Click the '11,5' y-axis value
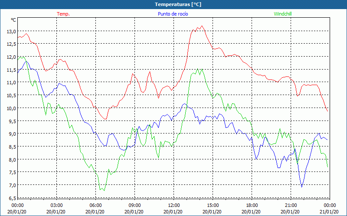Image resolution: width=347 pixels, height=216 pixels. pos(11,70)
